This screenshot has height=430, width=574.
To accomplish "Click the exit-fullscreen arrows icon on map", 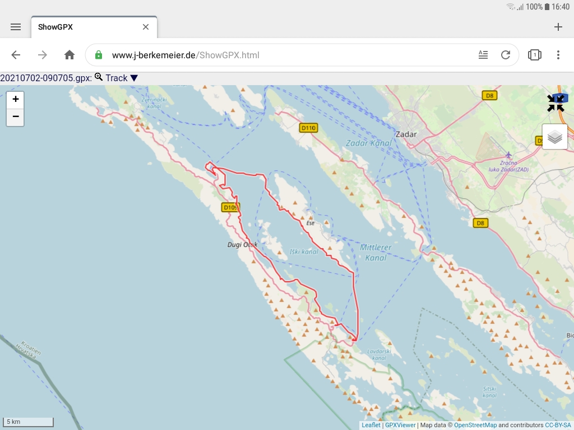I will (556, 102).
